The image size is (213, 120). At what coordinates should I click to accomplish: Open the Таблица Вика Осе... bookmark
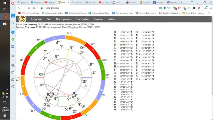pyautogui.click(x=99, y=13)
